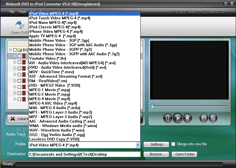The image size is (236, 168).
Task: Take a snapshot with the camera icon
Action: click(x=204, y=118)
